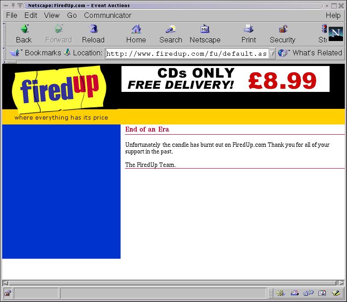Viewport: 347px width, 302px height.
Task: Open Navigator from the component bar
Action: (280, 293)
